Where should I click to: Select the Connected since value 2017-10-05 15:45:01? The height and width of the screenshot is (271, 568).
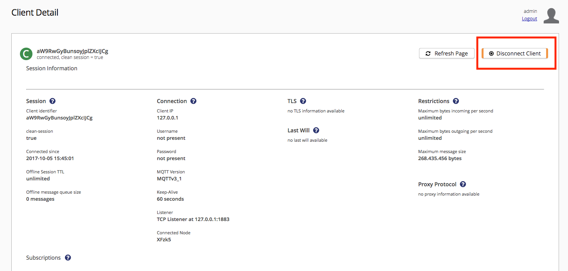click(x=50, y=159)
